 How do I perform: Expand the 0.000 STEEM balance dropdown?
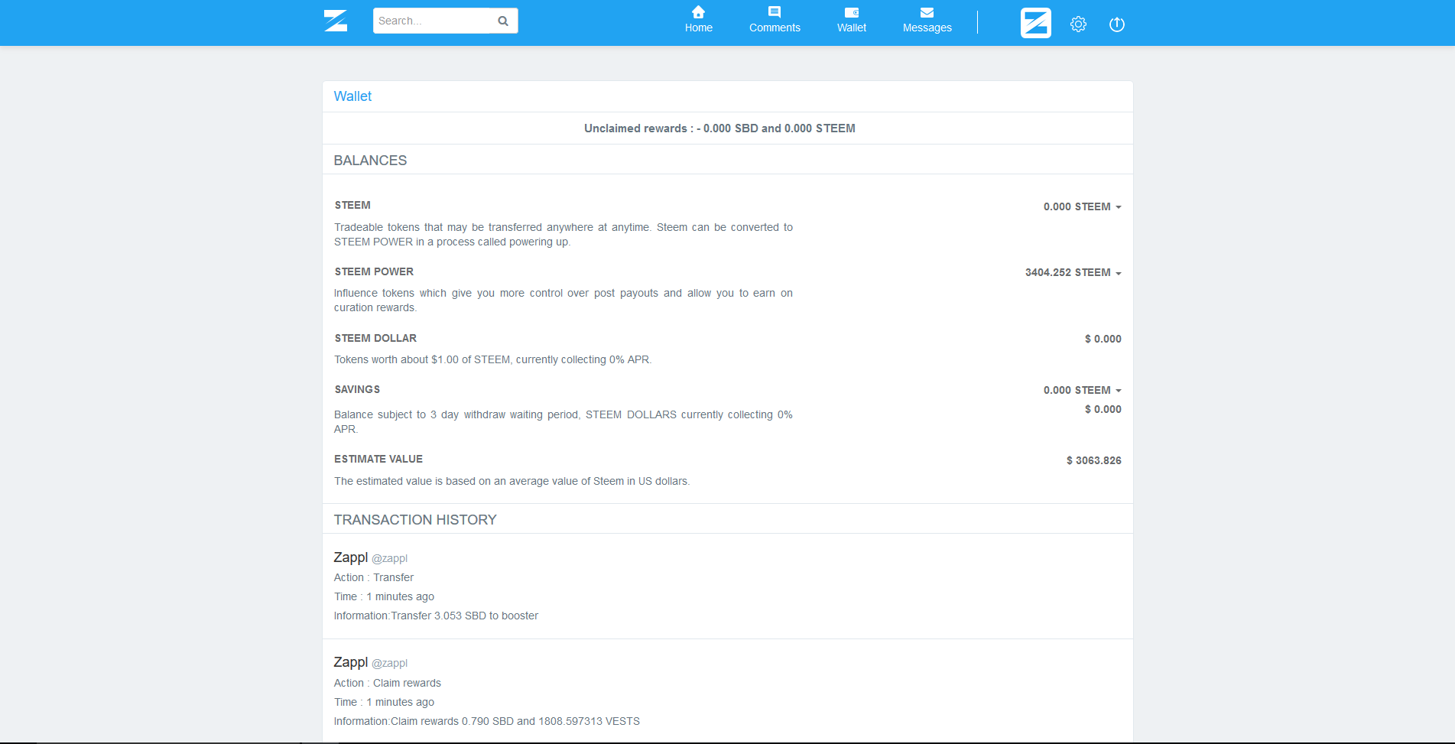pyautogui.click(x=1082, y=207)
